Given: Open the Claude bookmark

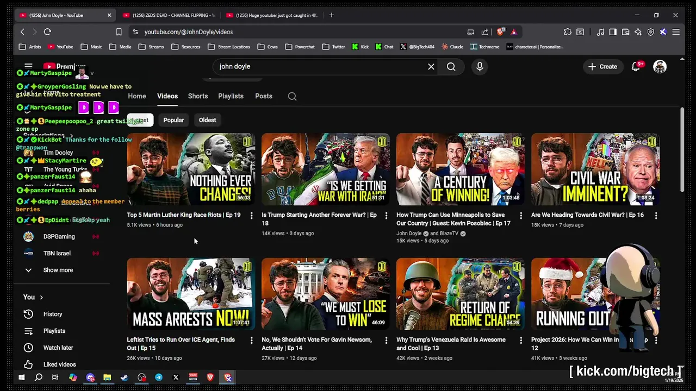Looking at the screenshot, I should [452, 47].
